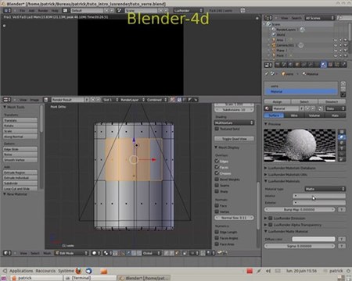Click the Assign material button

[x=278, y=101]
